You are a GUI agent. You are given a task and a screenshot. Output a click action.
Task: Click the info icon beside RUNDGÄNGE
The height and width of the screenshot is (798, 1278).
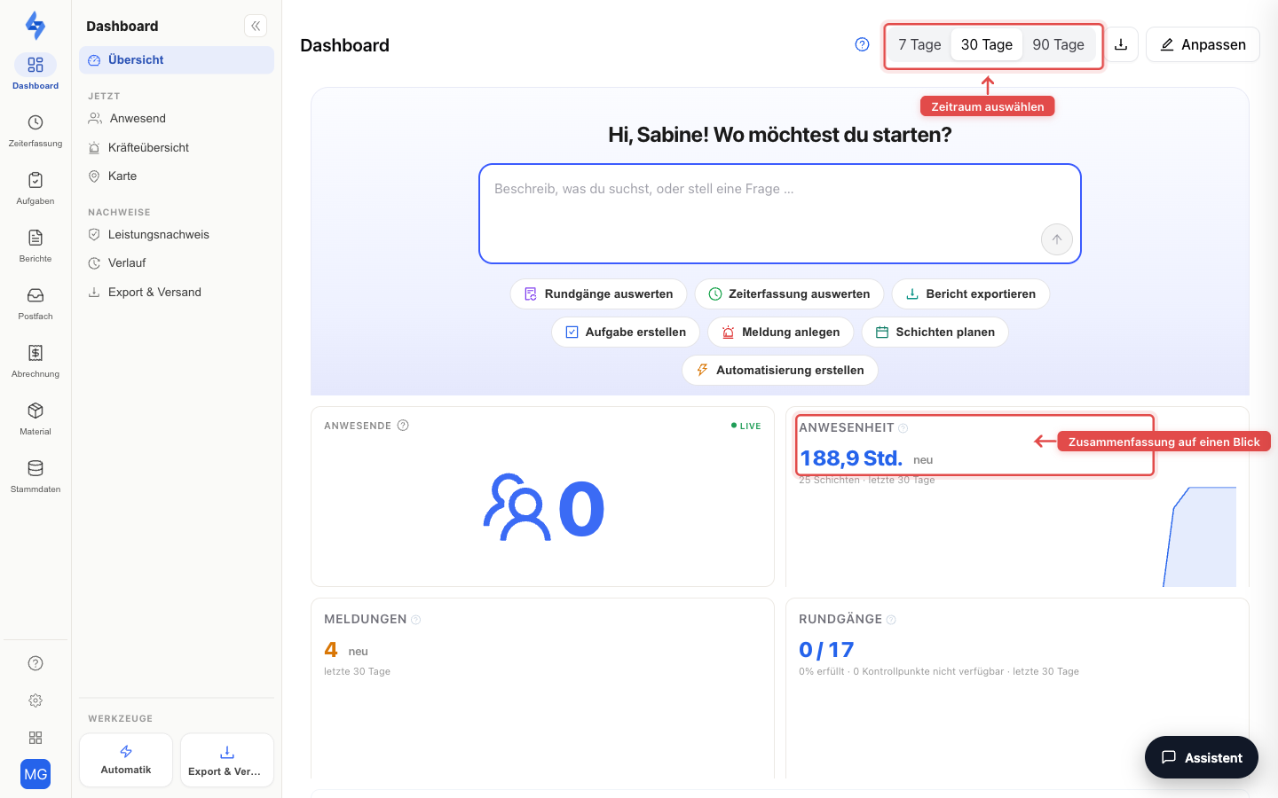[x=891, y=620]
